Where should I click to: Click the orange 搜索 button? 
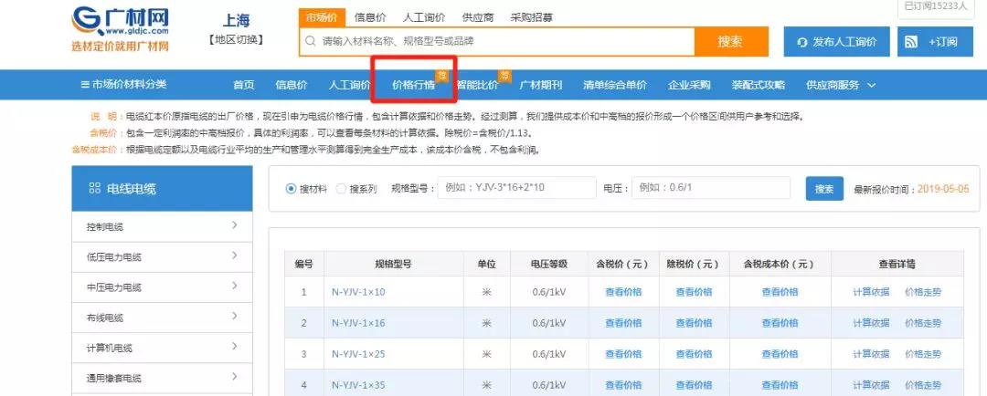[731, 41]
